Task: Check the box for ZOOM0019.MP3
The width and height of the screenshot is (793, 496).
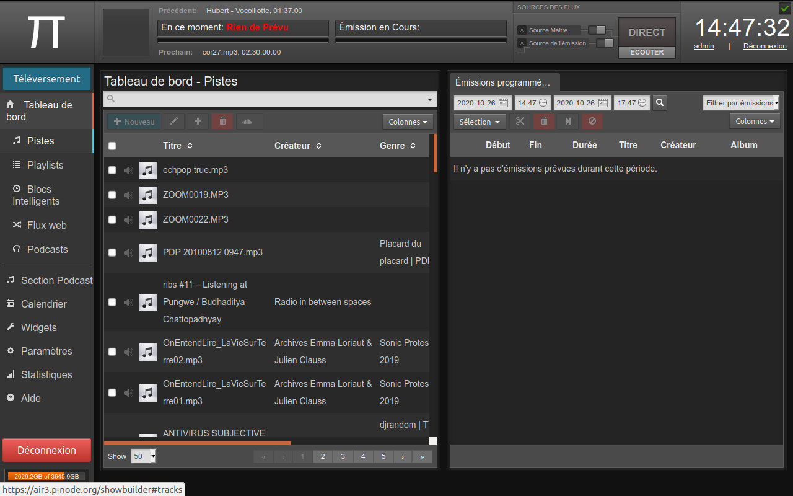Action: click(112, 195)
